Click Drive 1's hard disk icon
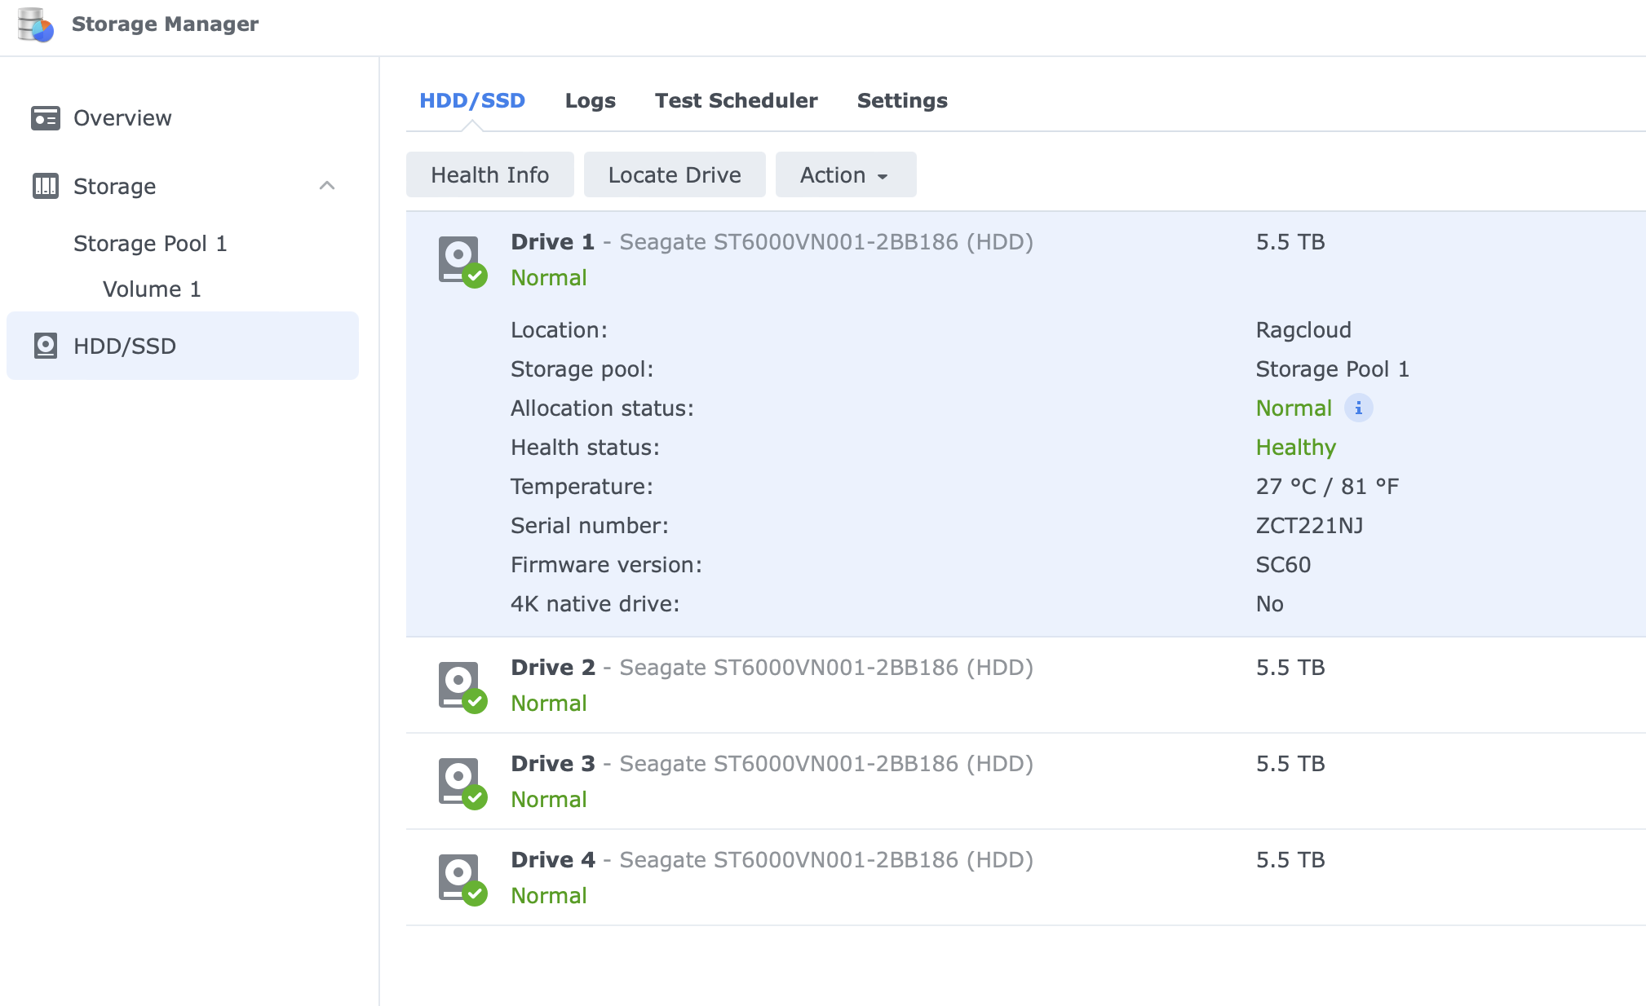This screenshot has height=1006, width=1646. tap(459, 259)
